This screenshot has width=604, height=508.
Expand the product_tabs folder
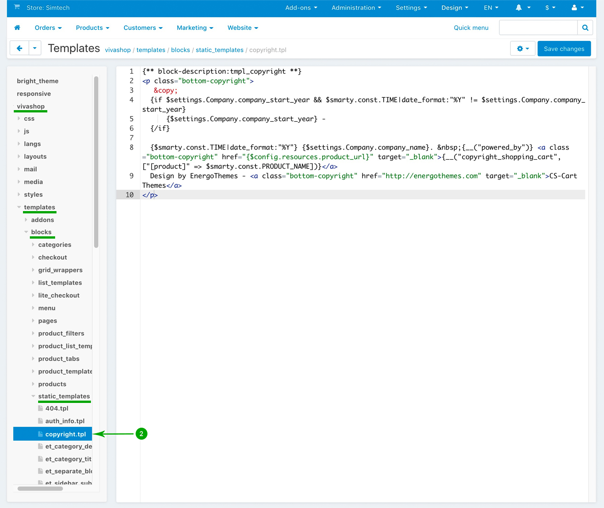58,359
